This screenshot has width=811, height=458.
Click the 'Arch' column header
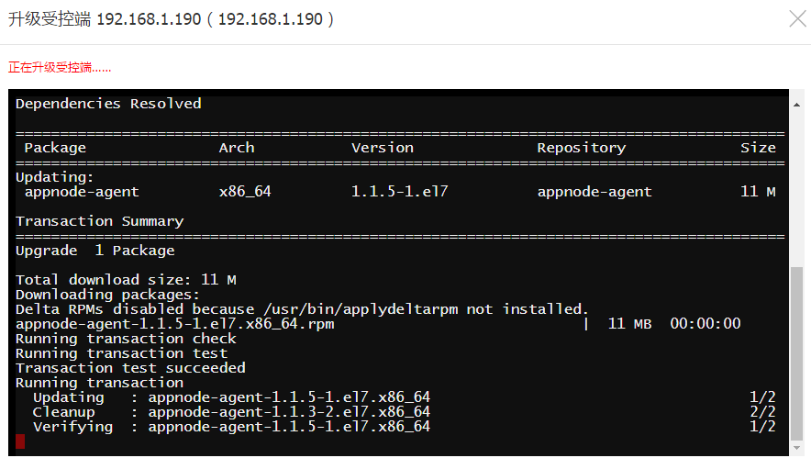[237, 148]
